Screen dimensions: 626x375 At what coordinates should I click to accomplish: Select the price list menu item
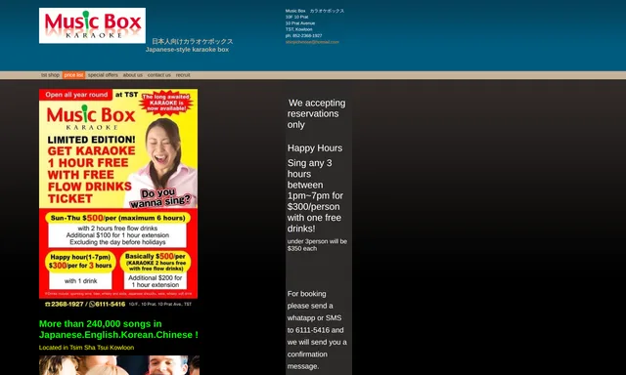click(74, 75)
